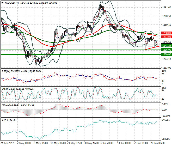Select the red 1253.00 resistance price label
172x146 pixels.
click(166, 37)
